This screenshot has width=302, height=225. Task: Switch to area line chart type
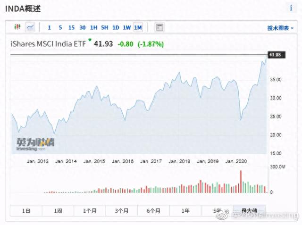click(30, 27)
